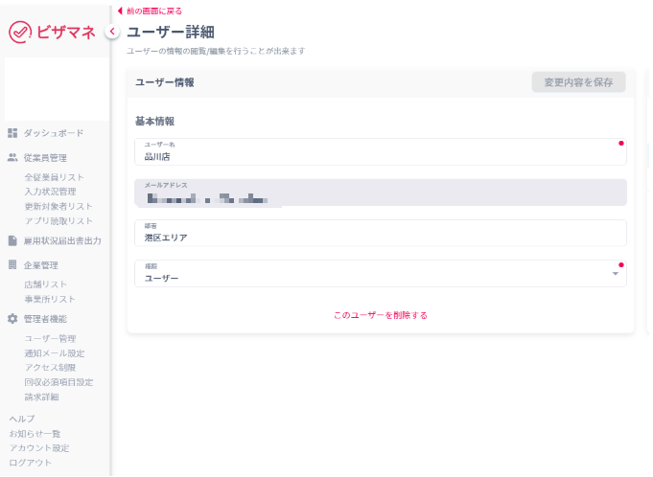Image resolution: width=653 pixels, height=477 pixels.
Task: Collapse the sidebar with the chevron button
Action: pyautogui.click(x=111, y=32)
